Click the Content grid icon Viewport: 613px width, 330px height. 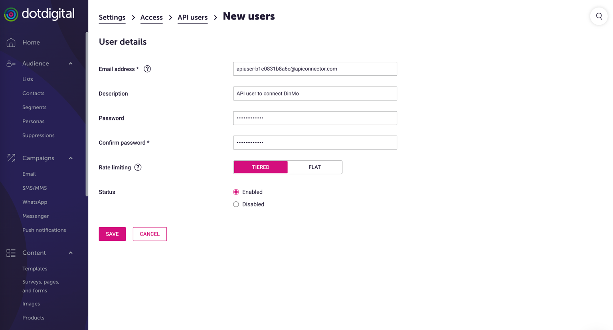(x=11, y=253)
